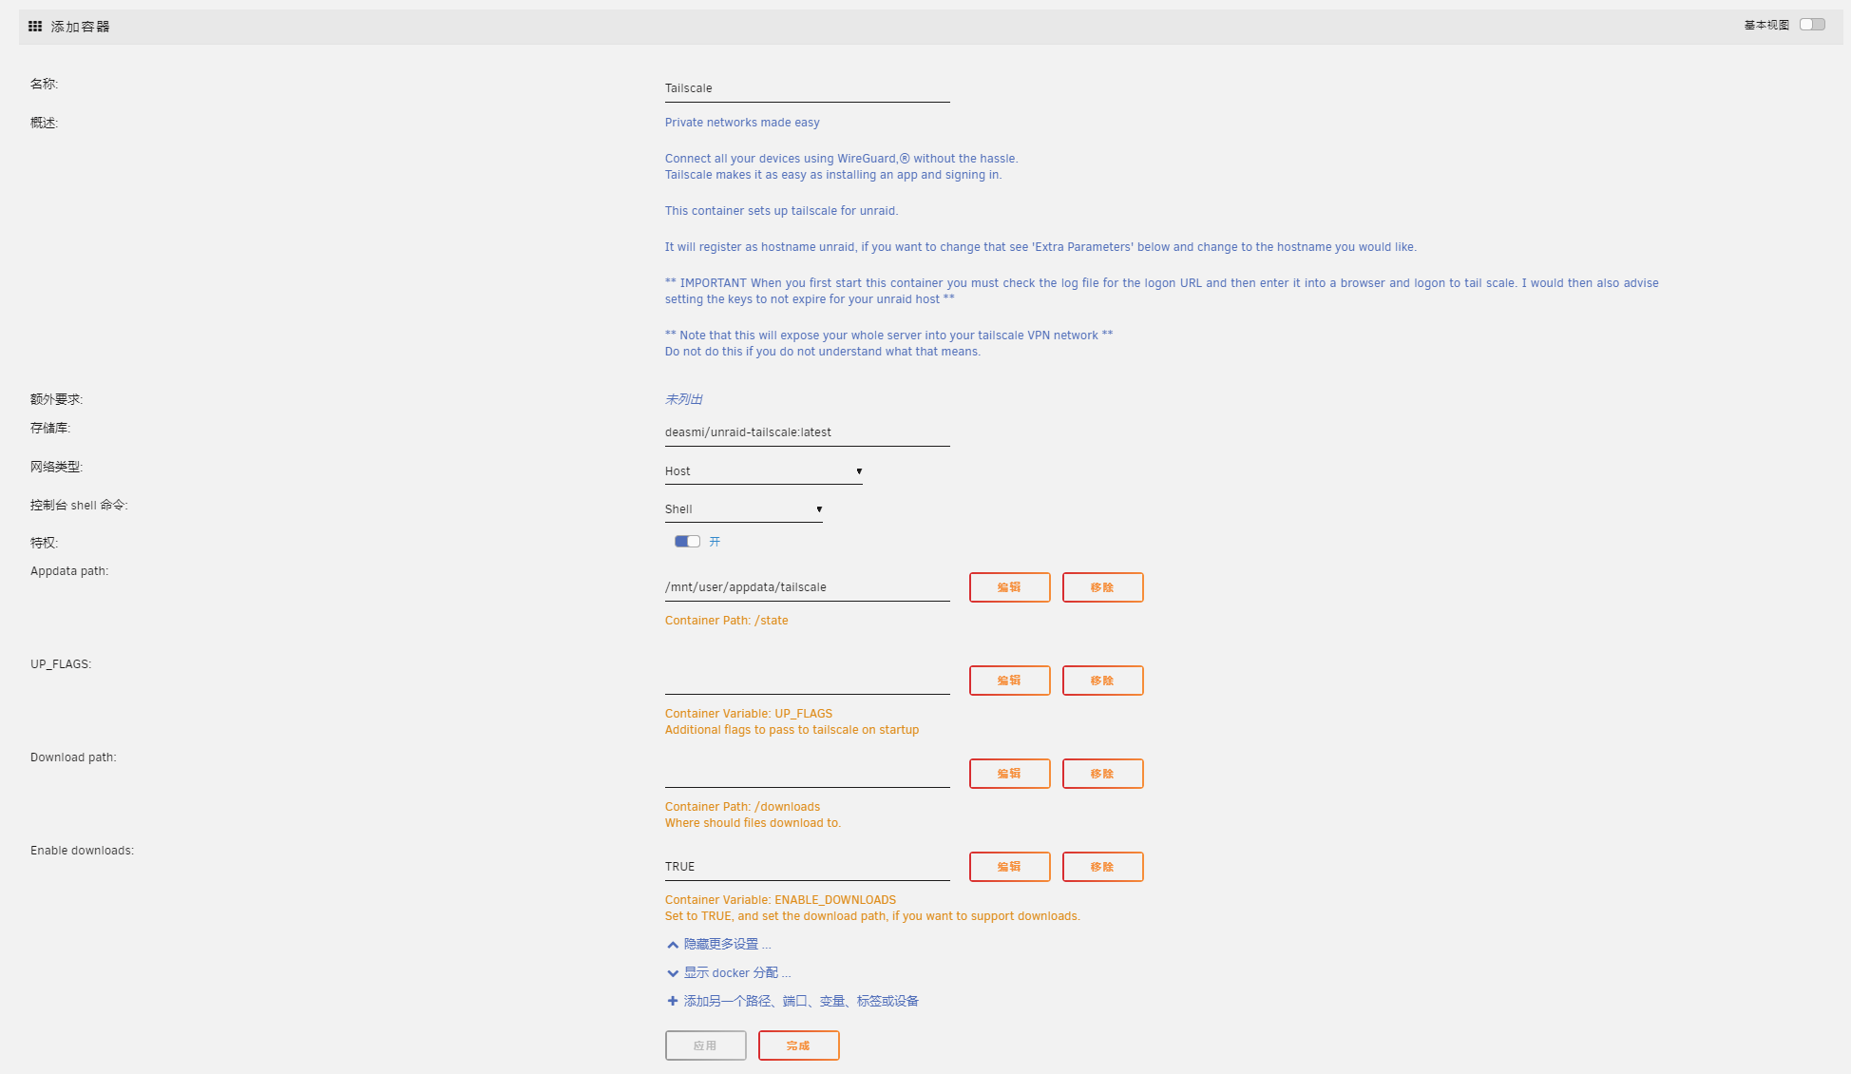Click the 名称 field containing Tailscale

807,87
